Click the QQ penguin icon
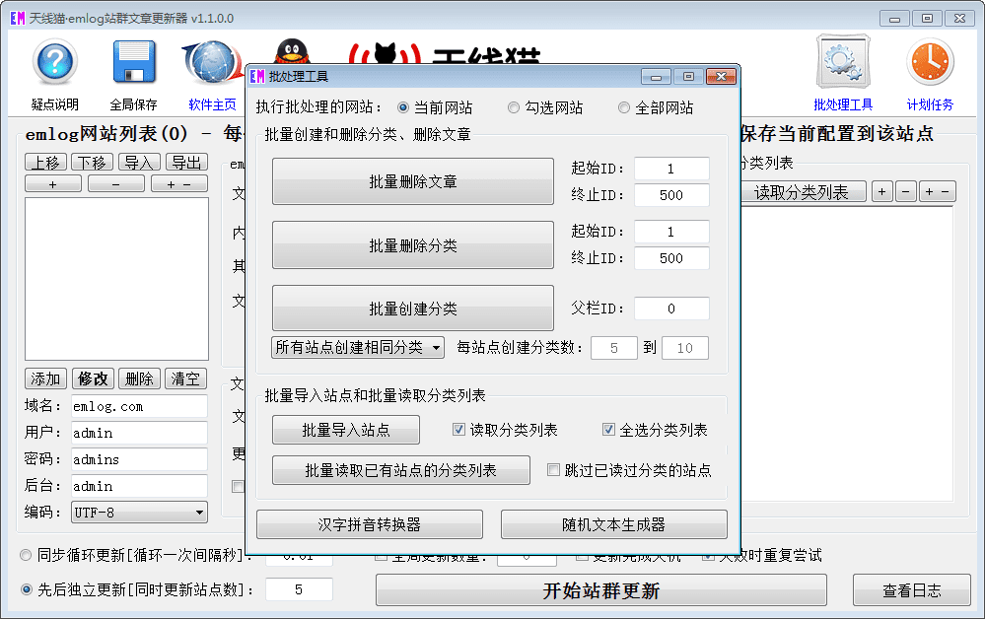Viewport: 985px width, 619px height. (x=292, y=51)
